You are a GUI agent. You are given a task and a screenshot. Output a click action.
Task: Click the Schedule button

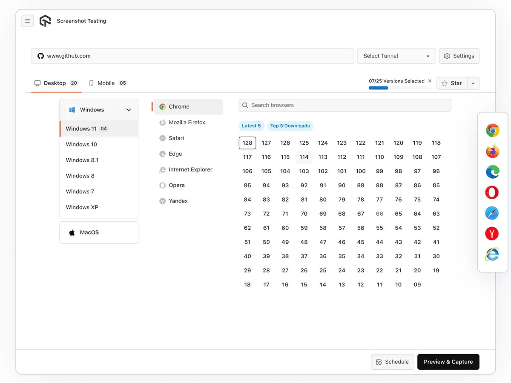[393, 362]
